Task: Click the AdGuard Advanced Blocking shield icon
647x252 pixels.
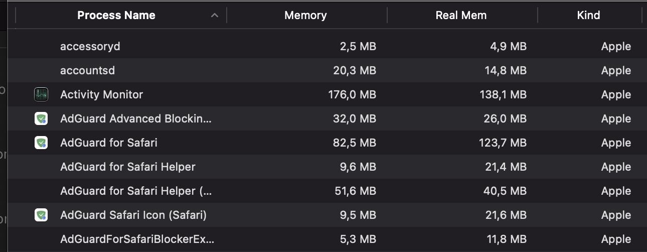Action: [41, 119]
